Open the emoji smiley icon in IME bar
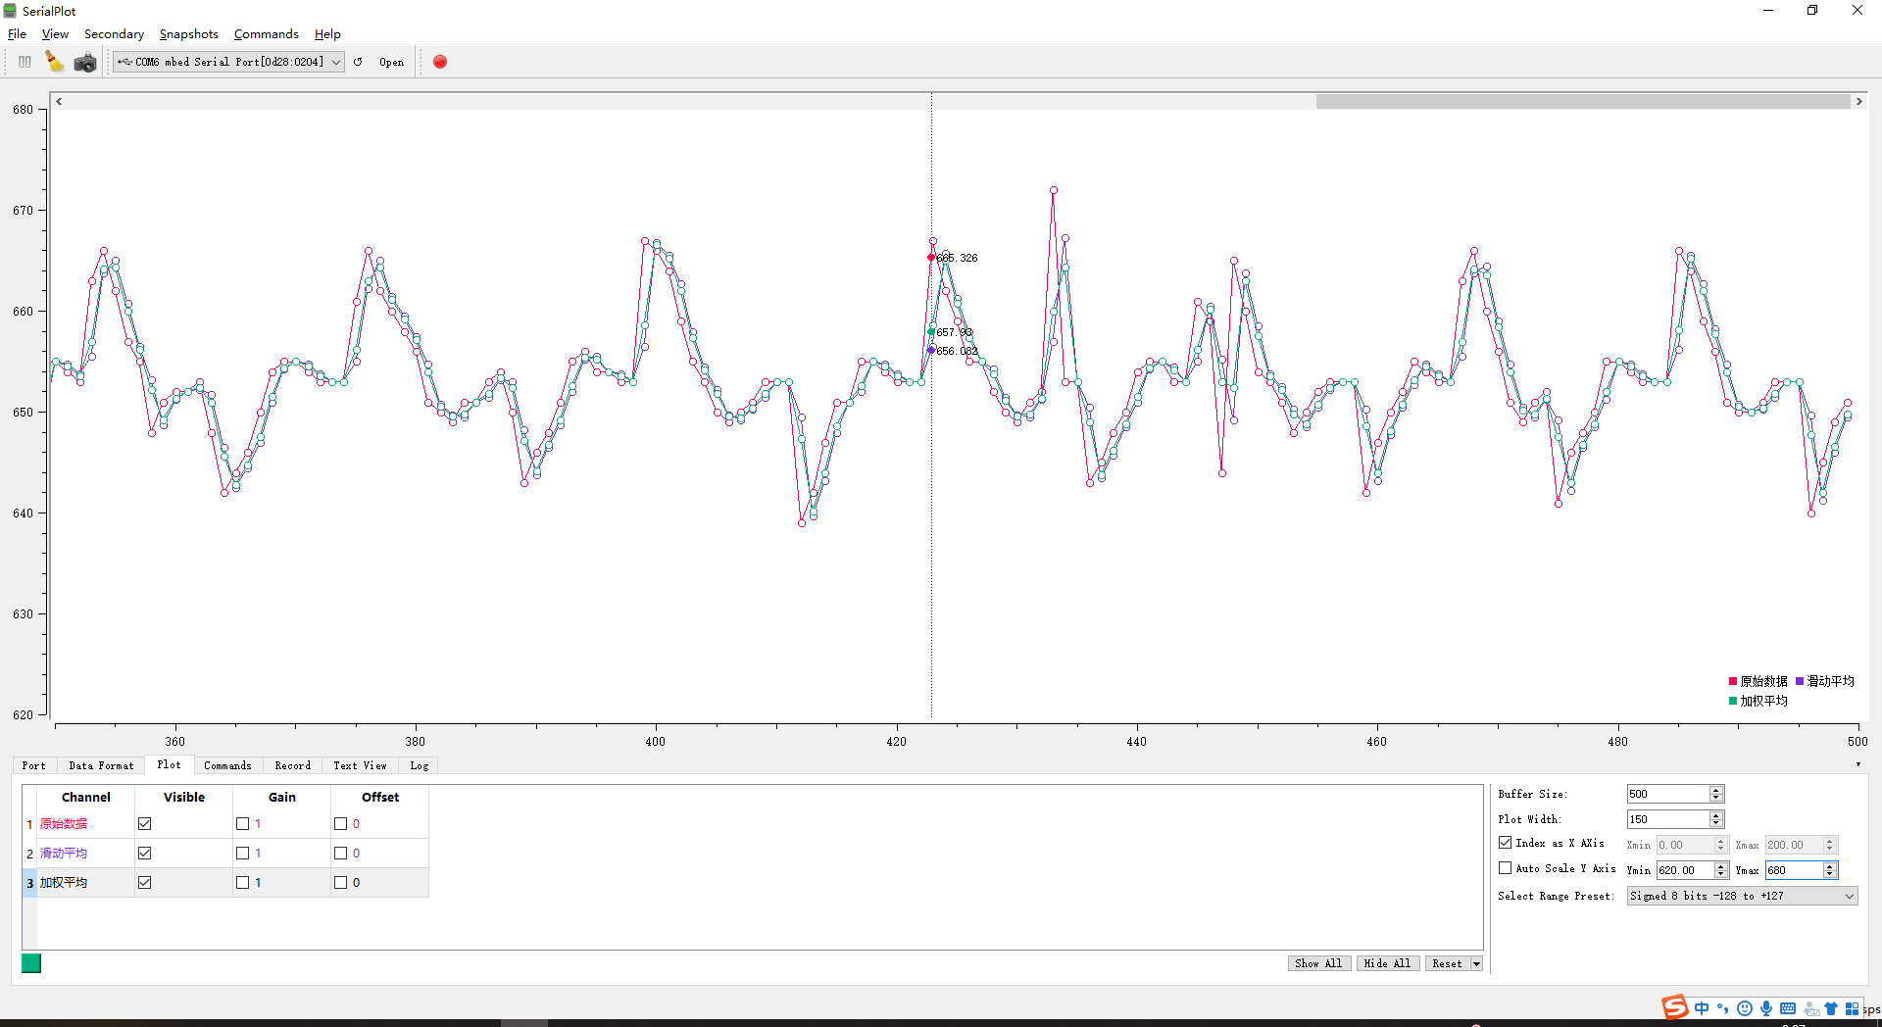 tap(1745, 1008)
